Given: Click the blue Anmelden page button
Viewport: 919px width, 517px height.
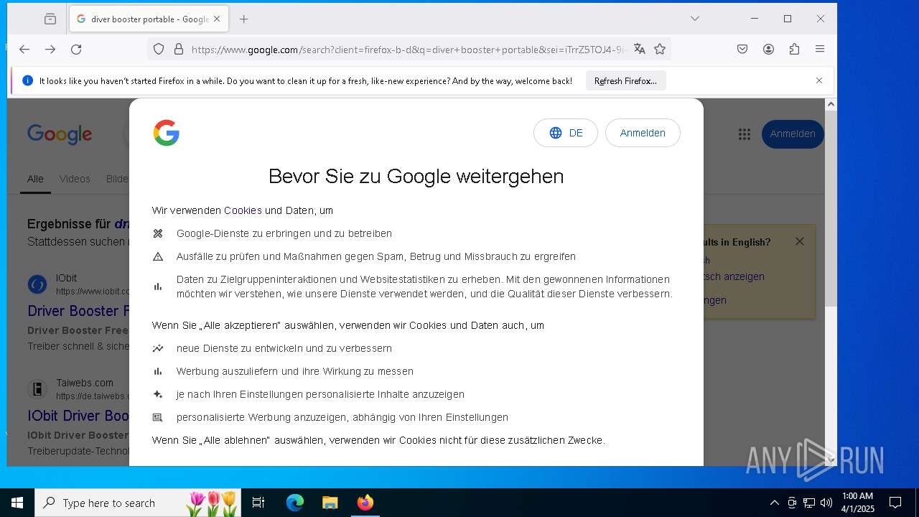Looking at the screenshot, I should 793,134.
